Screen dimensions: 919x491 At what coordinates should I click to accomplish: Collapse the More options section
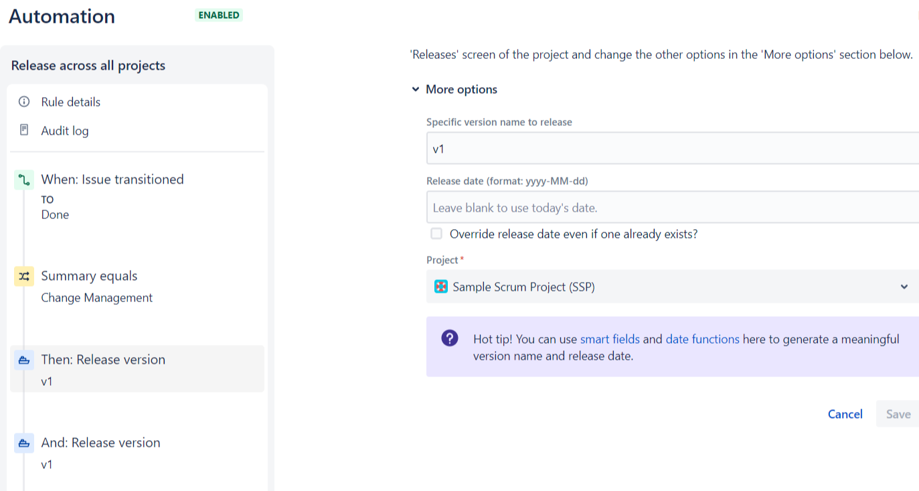click(416, 89)
